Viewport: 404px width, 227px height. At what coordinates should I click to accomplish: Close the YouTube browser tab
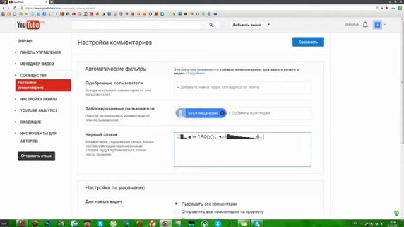coord(47,2)
